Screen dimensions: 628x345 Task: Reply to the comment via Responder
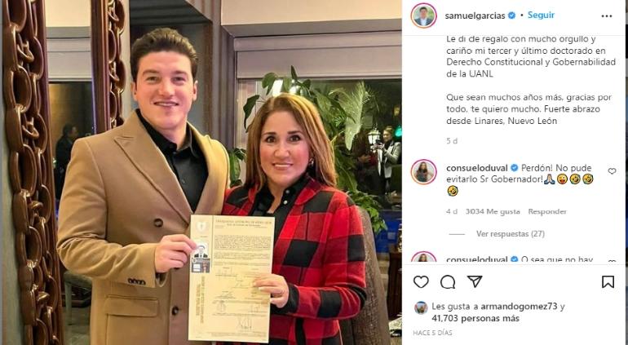(x=547, y=211)
